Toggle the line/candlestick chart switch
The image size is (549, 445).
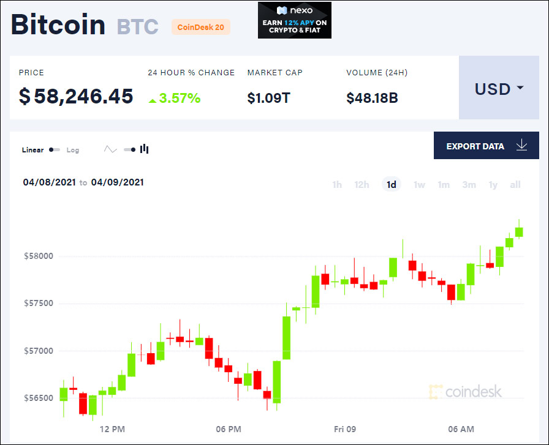click(x=129, y=149)
